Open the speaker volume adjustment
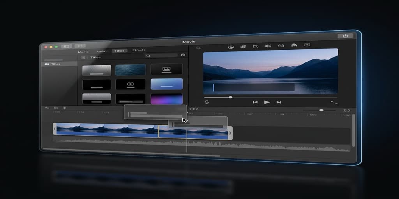Screen dimensions: 399x199 coord(268,46)
